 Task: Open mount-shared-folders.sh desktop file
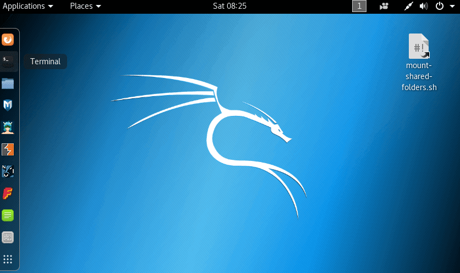[419, 63]
